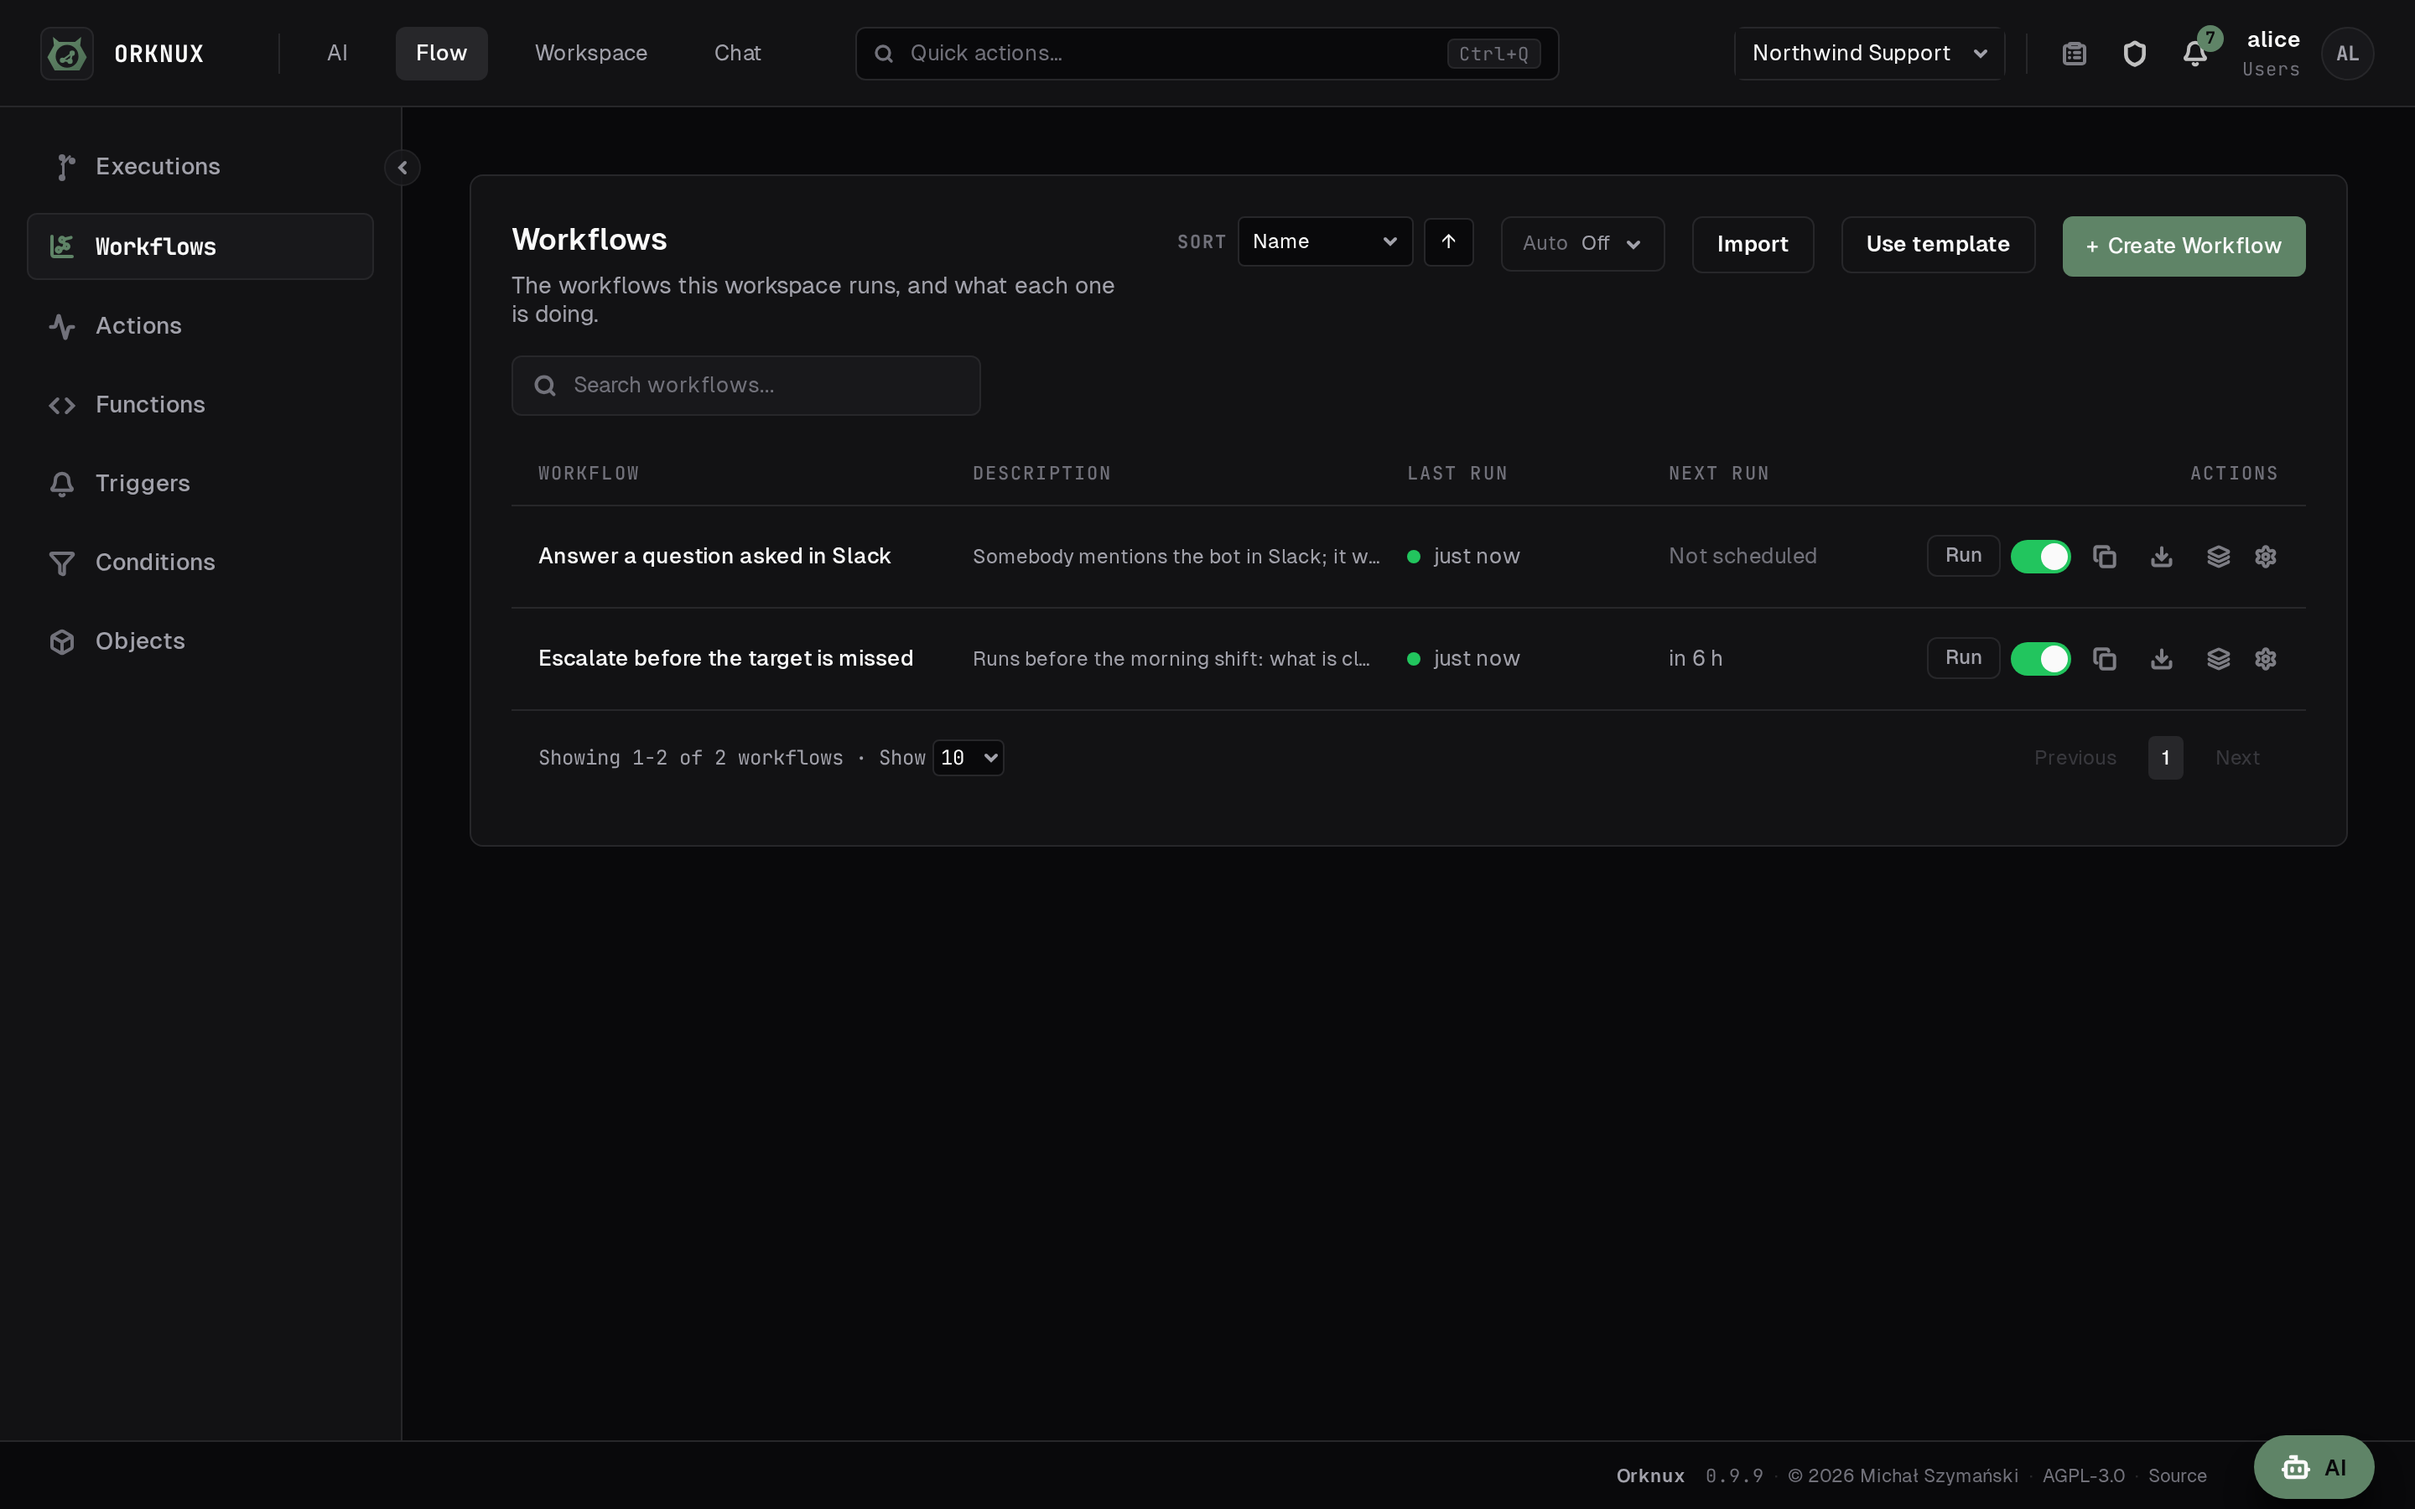
Task: Collapse the sidebar with the chevron button
Action: (402, 168)
